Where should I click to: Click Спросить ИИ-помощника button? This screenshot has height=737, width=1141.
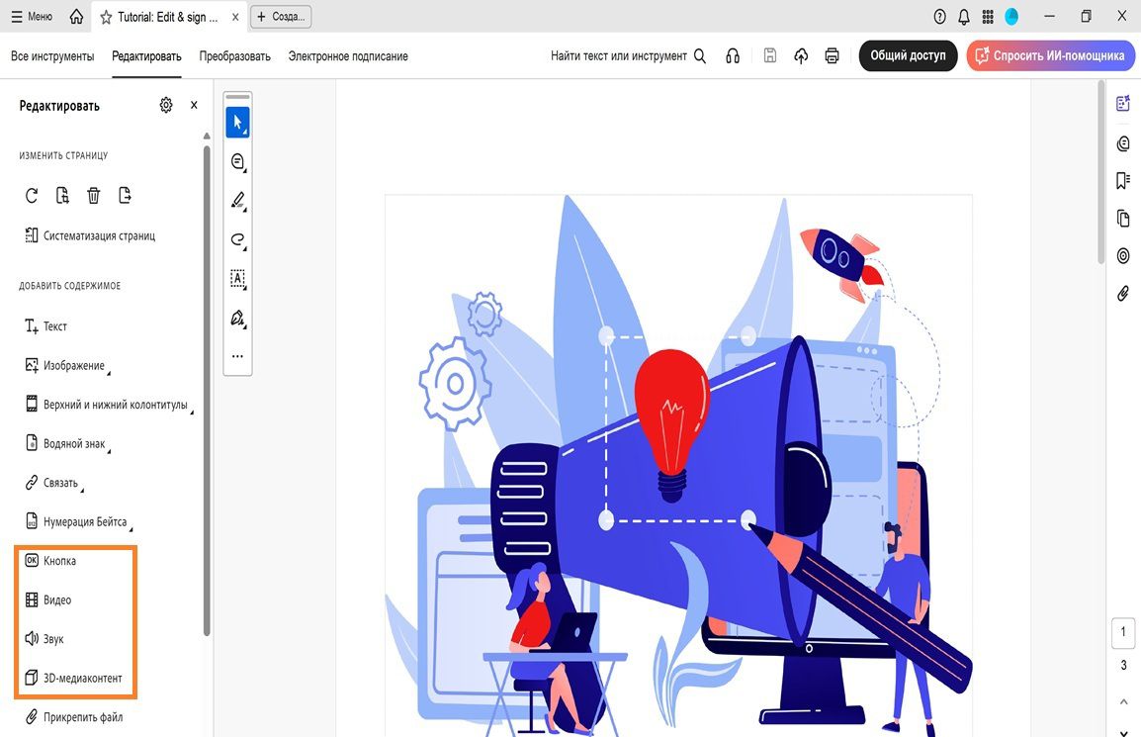(x=1050, y=55)
